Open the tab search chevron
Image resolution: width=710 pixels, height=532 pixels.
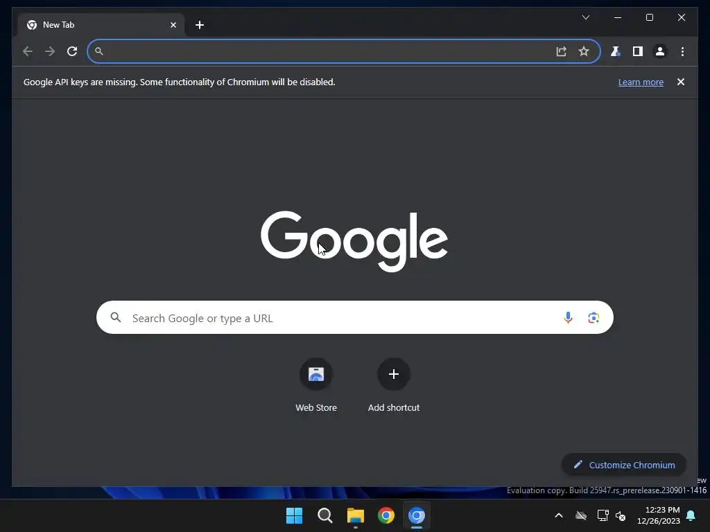point(585,17)
